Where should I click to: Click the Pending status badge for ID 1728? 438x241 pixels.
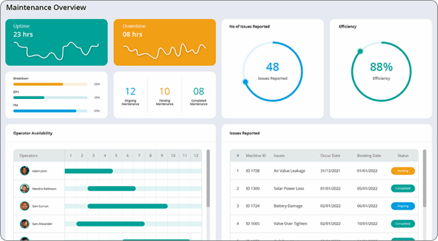403,171
